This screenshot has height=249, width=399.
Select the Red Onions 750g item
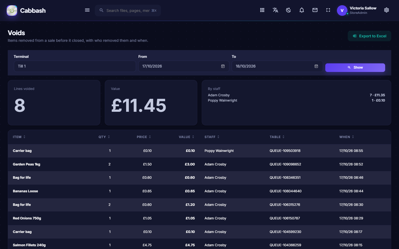click(27, 218)
